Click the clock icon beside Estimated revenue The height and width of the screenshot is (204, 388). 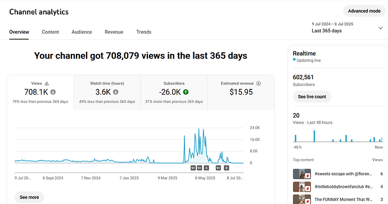[259, 83]
